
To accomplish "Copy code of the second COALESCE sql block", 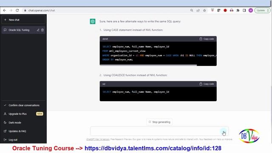I will pos(207,84).
